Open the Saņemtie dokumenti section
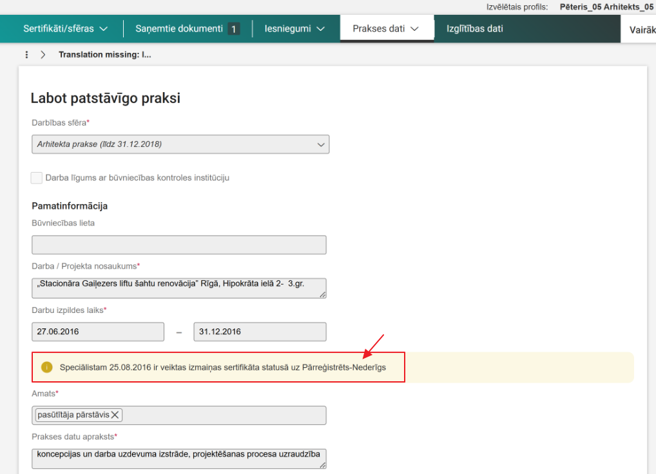Image resolution: width=656 pixels, height=474 pixels. (180, 28)
